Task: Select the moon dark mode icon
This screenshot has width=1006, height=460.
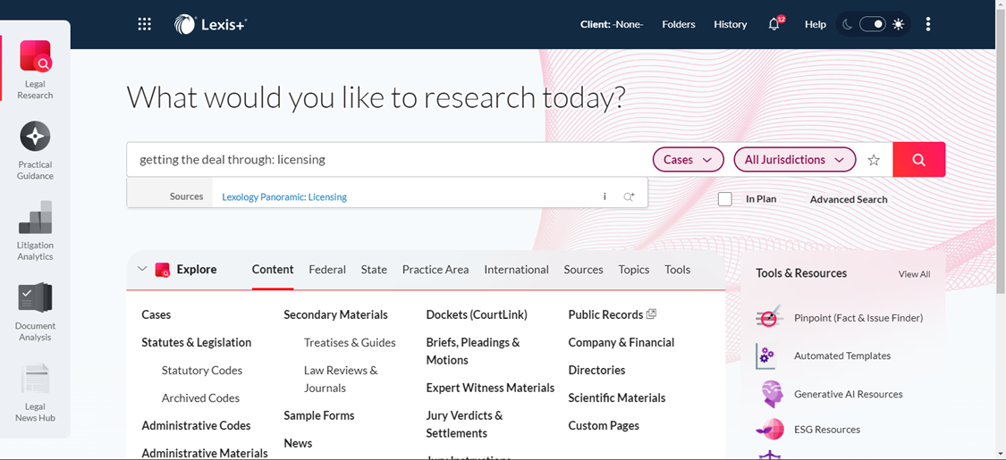Action: tap(849, 24)
